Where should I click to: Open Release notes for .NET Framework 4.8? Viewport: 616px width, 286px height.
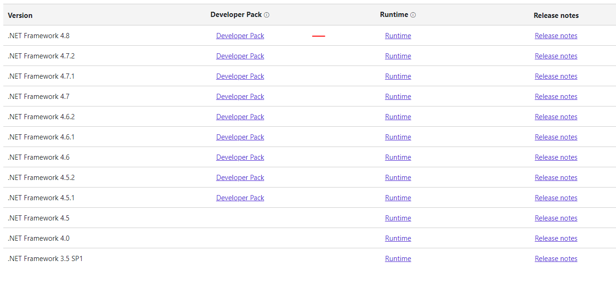click(x=556, y=36)
